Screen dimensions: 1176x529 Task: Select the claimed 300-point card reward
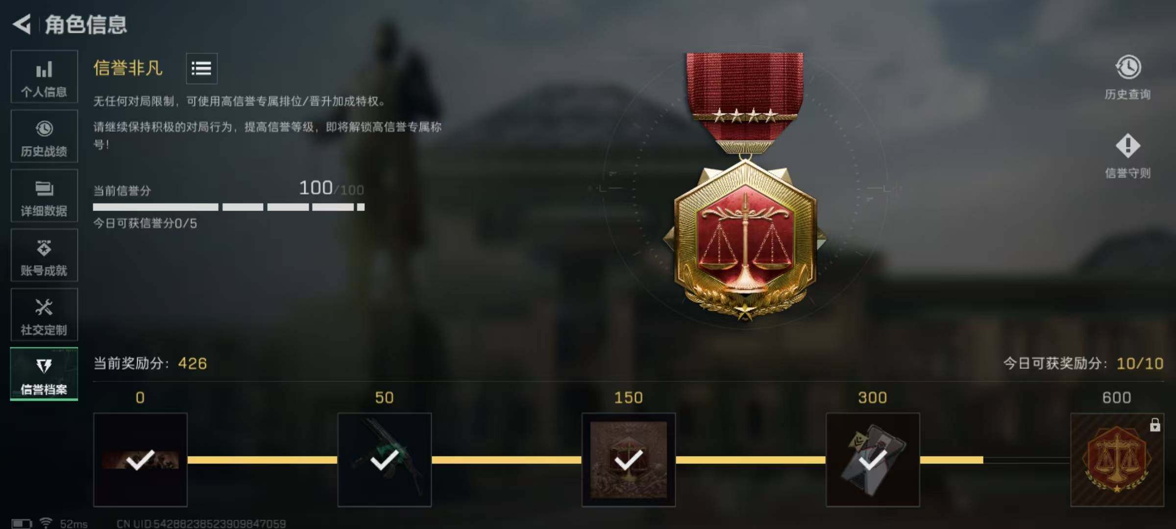(873, 459)
